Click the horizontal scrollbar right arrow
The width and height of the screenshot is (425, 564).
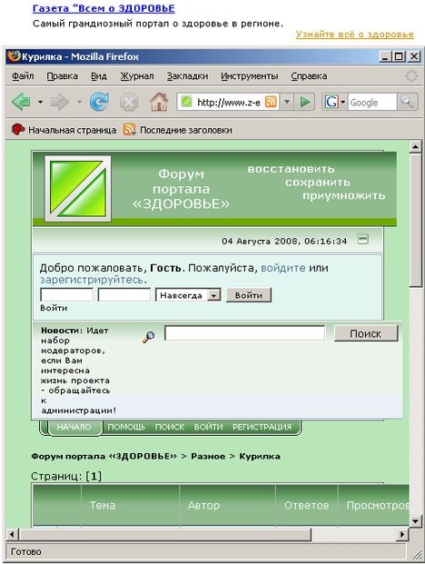[x=402, y=534]
